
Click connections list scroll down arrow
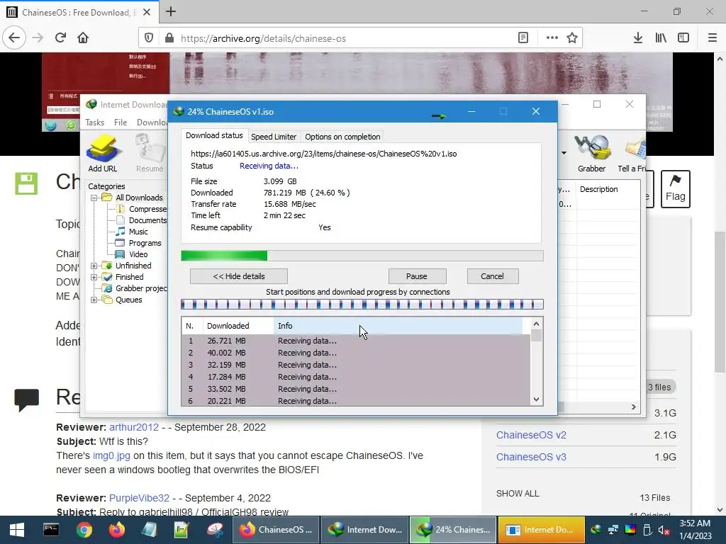tap(536, 399)
